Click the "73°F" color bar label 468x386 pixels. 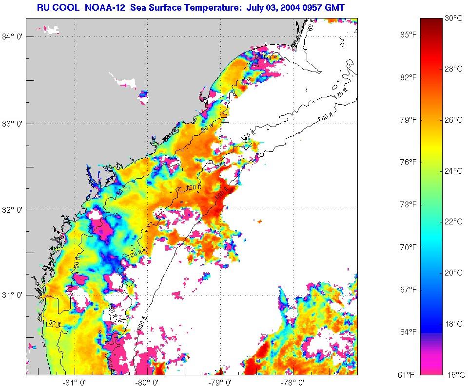pos(408,204)
